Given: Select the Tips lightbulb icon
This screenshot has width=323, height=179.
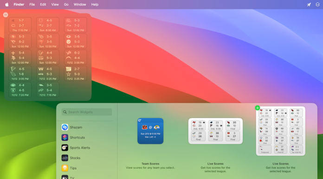Looking at the screenshot, I should [65, 168].
